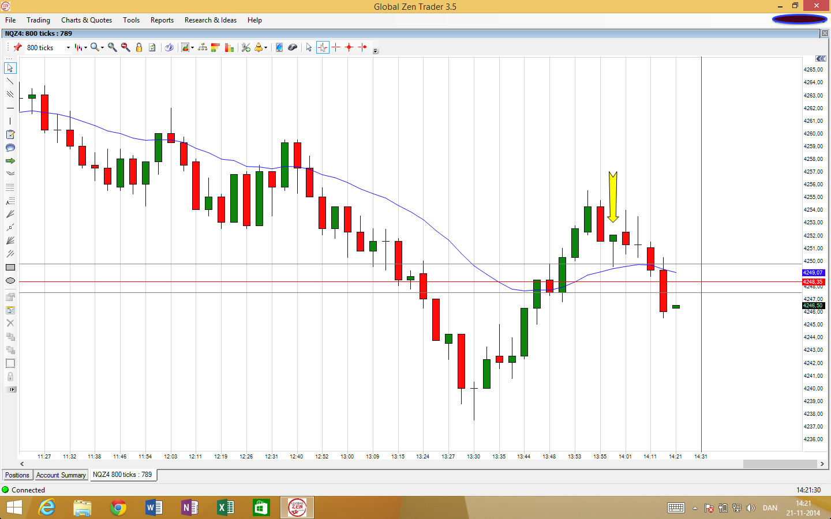Image resolution: width=831 pixels, height=519 pixels.
Task: Open the Charts & Quotes menu
Action: pyautogui.click(x=87, y=20)
